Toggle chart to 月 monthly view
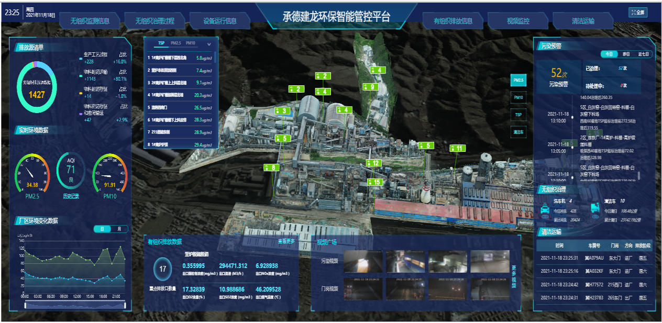The height and width of the screenshot is (323, 662). [119, 229]
